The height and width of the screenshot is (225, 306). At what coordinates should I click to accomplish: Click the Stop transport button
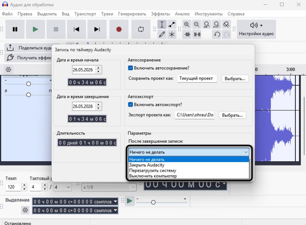[x=56, y=29]
